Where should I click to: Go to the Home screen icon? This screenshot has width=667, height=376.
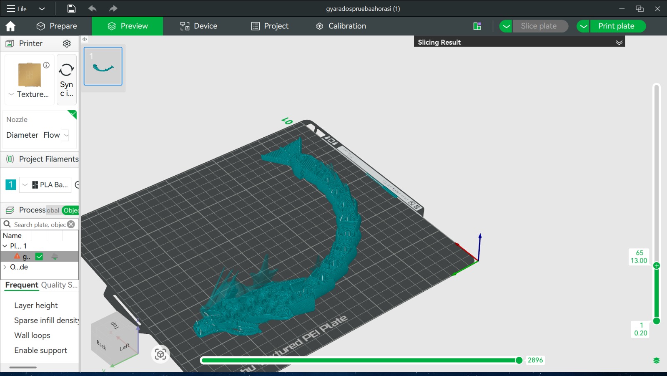(10, 26)
